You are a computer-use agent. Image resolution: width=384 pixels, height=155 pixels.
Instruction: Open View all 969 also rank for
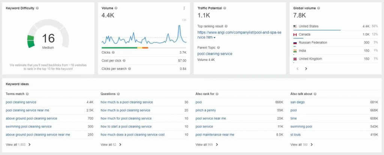(x=207, y=144)
